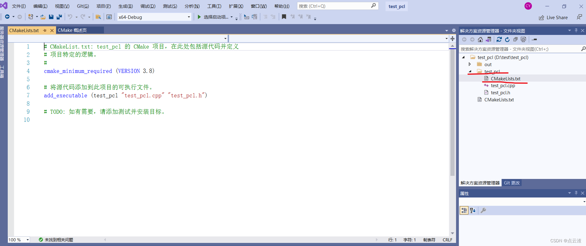This screenshot has height=246, width=586.
Task: Open the Live Share feedback person icon
Action: point(579,17)
